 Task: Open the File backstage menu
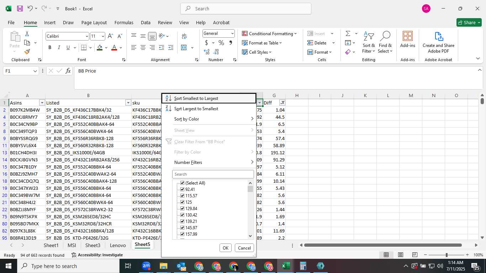[11, 22]
